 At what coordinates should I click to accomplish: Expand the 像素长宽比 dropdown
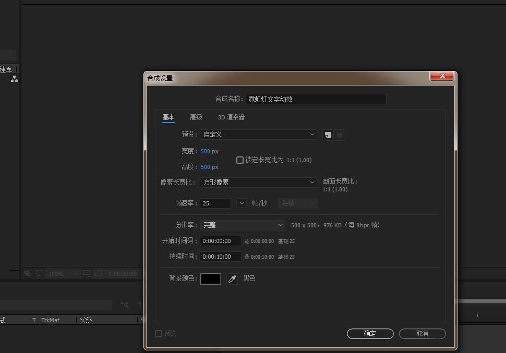258,182
